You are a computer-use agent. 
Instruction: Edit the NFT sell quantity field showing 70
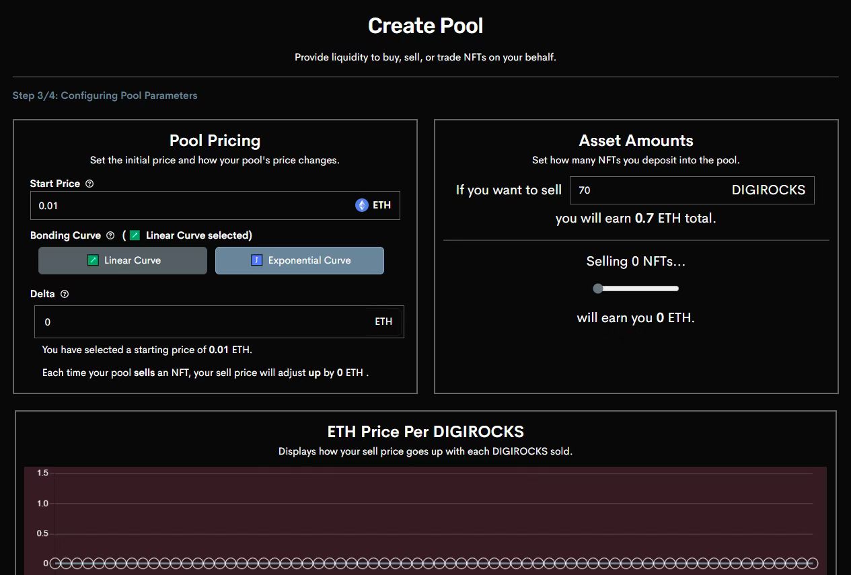click(646, 190)
